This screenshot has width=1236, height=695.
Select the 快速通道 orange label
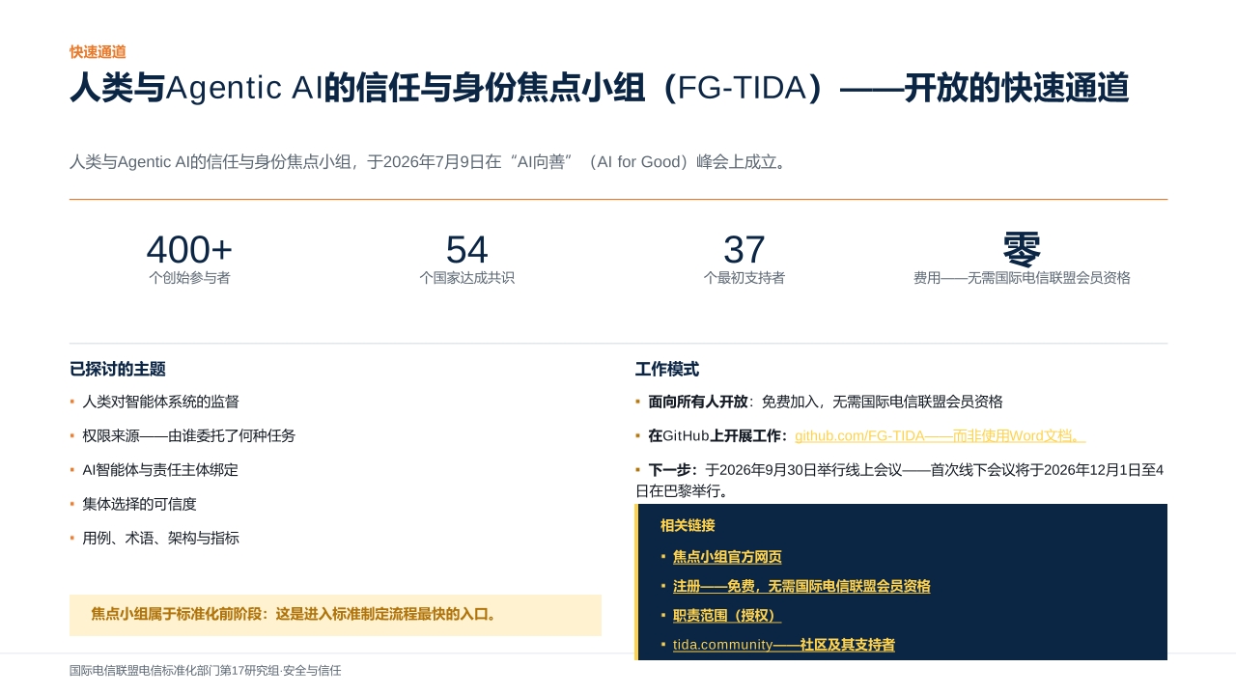coord(98,52)
